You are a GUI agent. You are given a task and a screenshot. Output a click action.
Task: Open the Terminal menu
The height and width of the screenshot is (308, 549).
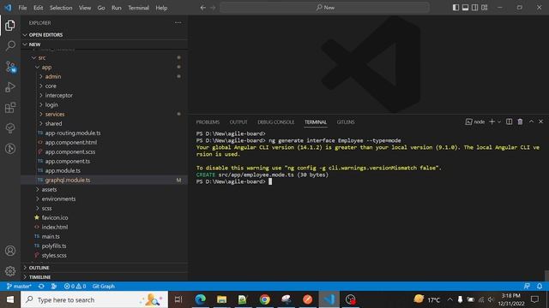(x=138, y=8)
